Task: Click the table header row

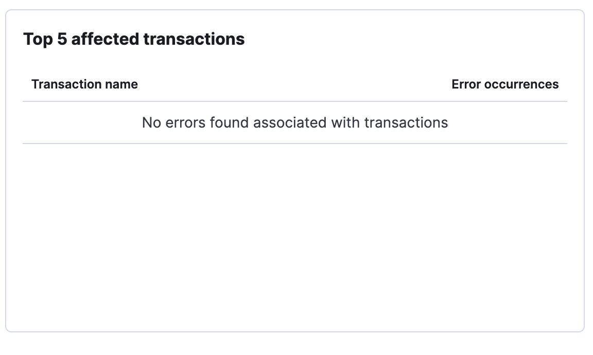Action: (295, 84)
